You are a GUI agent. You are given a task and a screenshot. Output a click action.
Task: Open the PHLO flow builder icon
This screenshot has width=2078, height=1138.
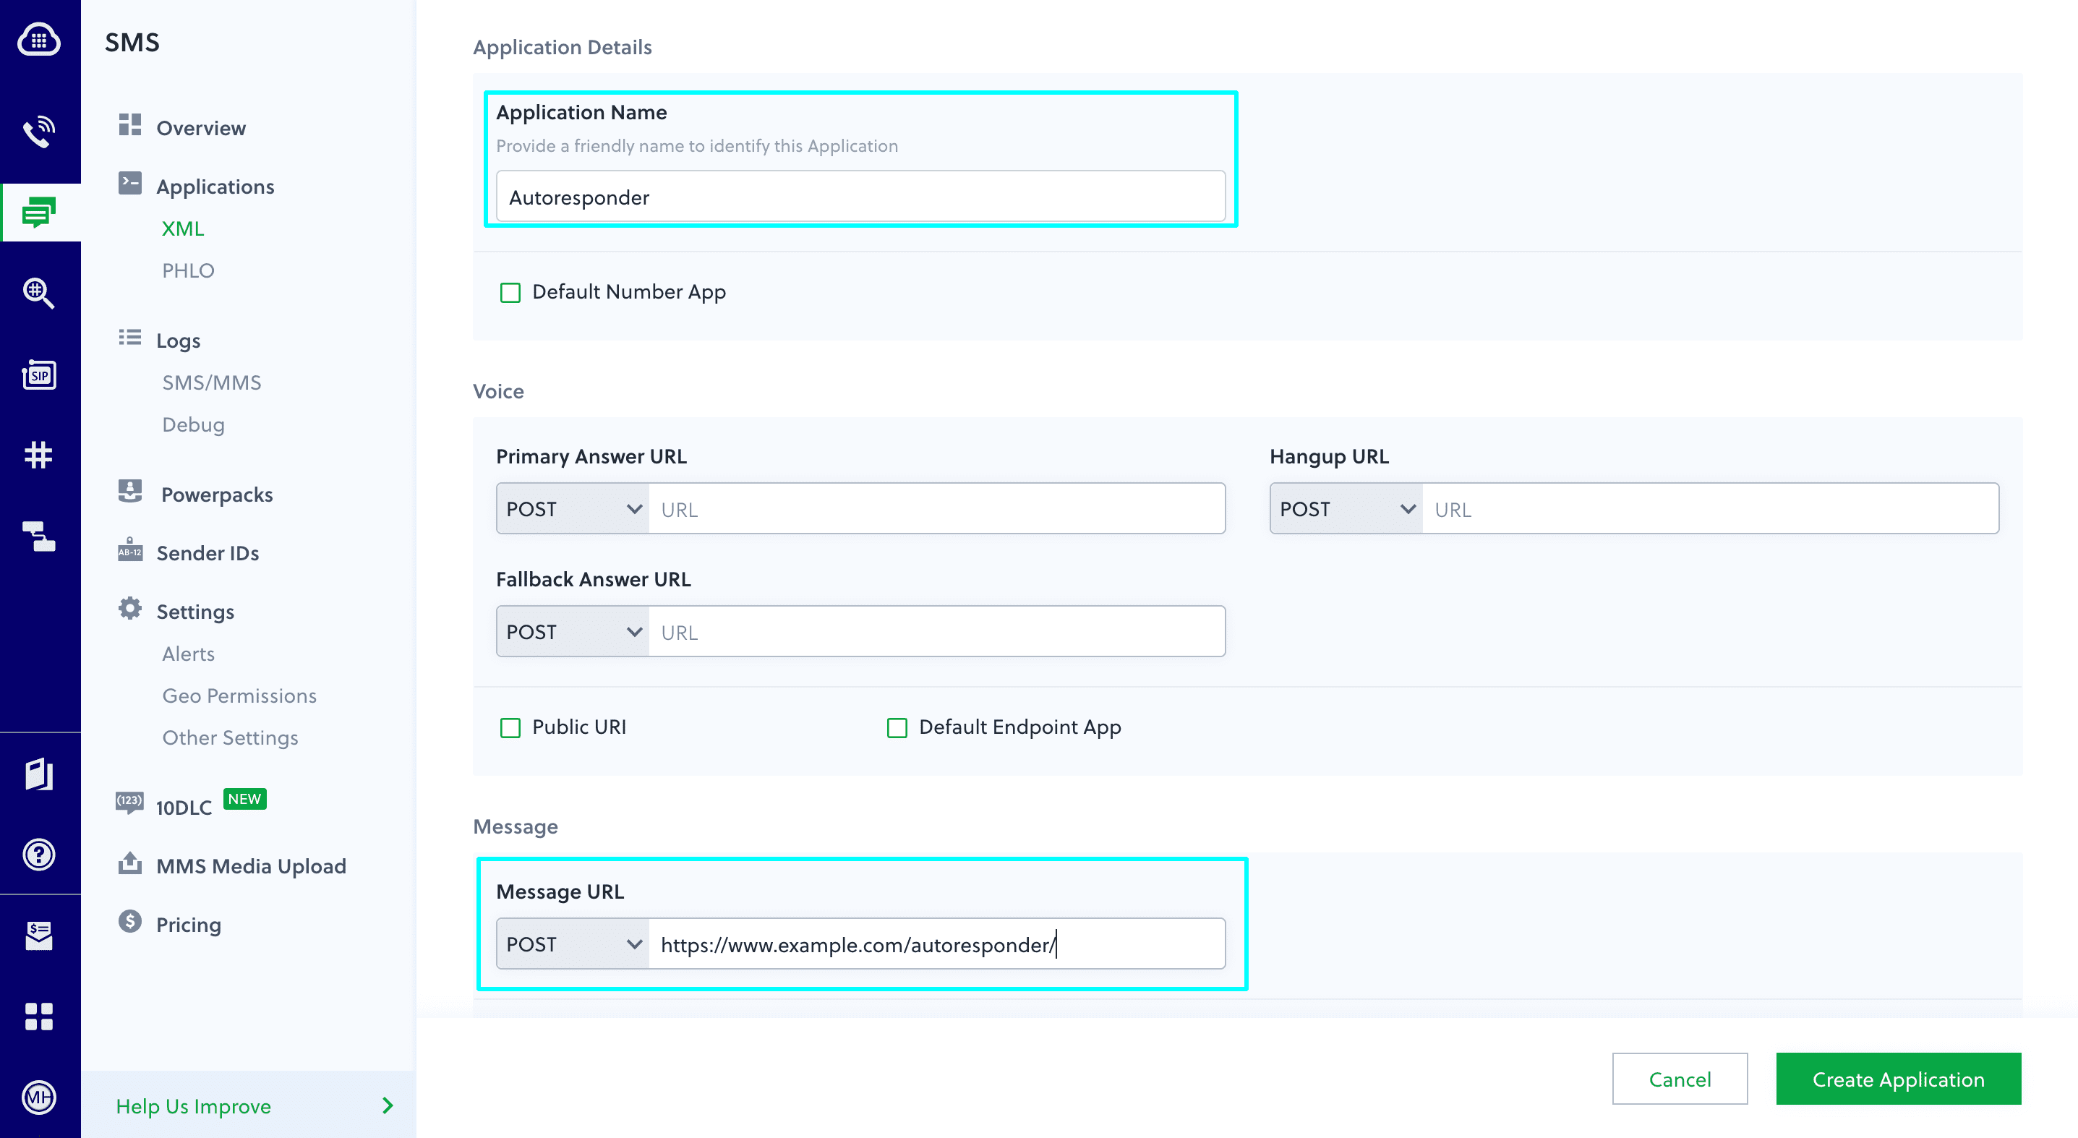pos(40,536)
